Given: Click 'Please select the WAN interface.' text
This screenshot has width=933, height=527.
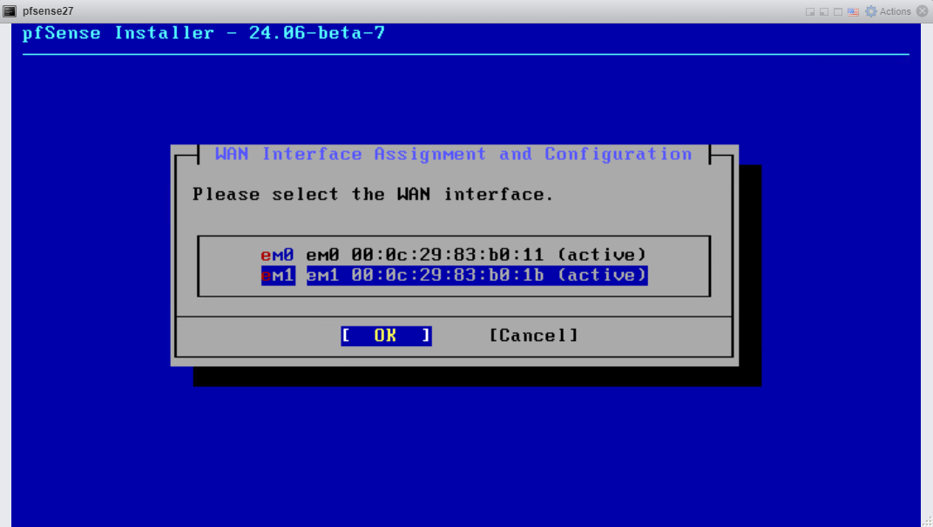Looking at the screenshot, I should (x=373, y=194).
